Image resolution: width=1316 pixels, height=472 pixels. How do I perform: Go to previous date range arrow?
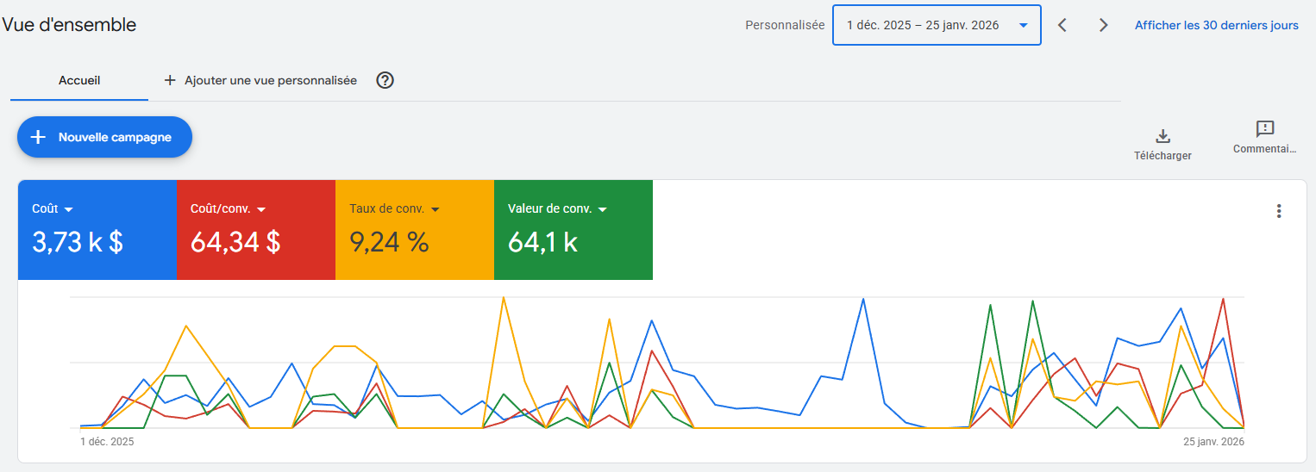1062,25
